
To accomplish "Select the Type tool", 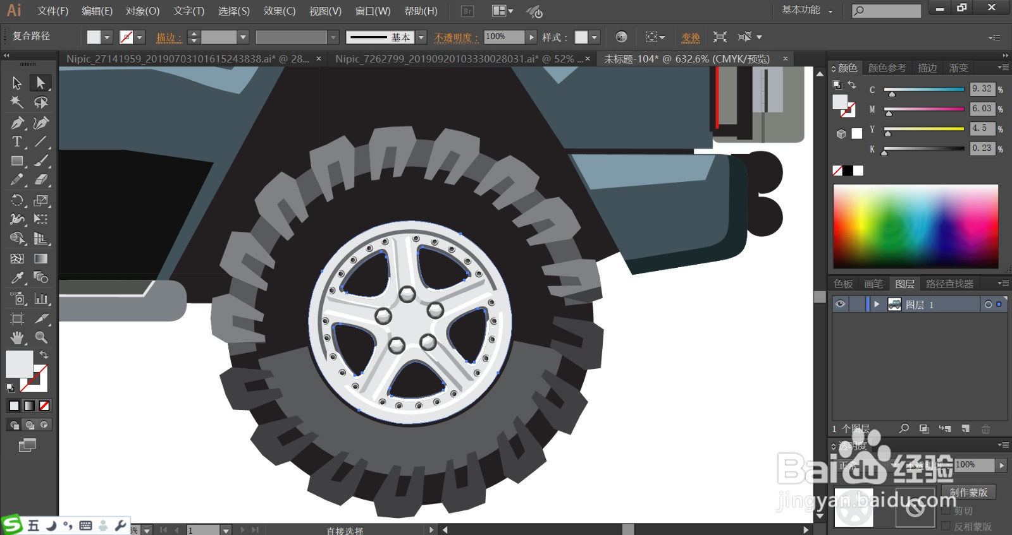I will click(17, 141).
